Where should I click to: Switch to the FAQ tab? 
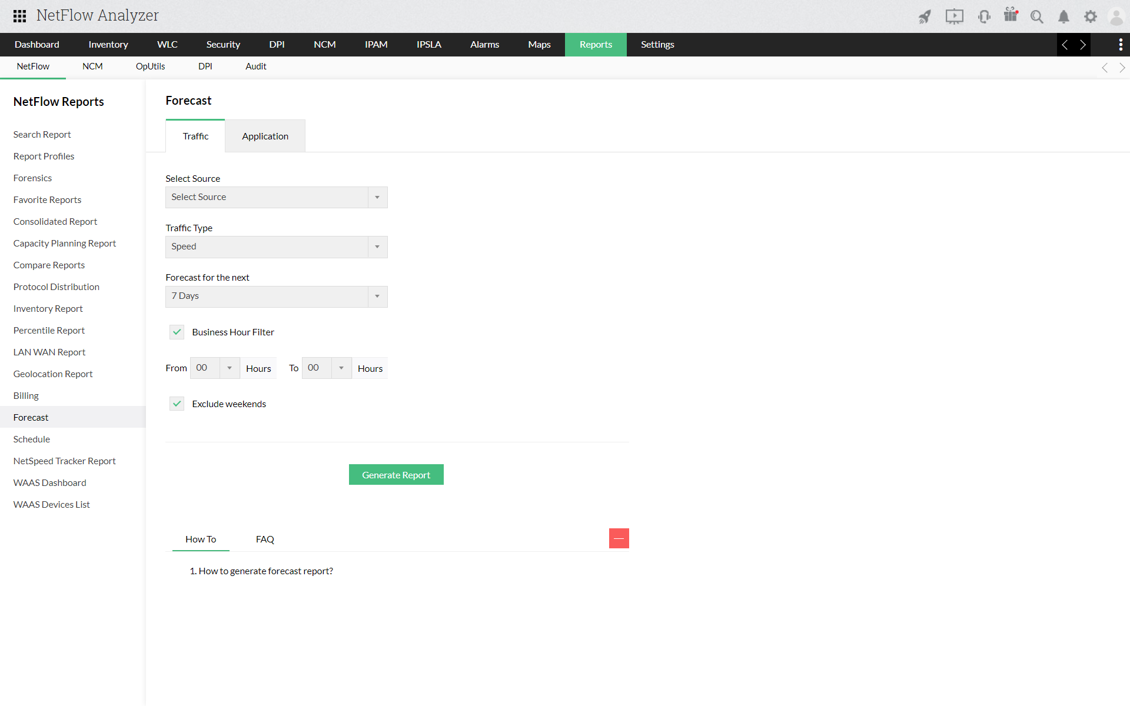(x=265, y=539)
